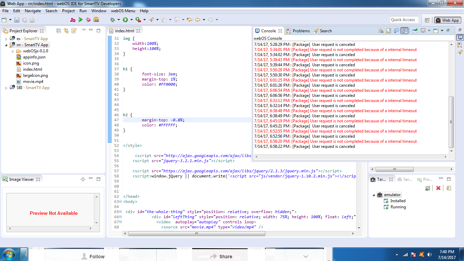
Task: Click the Display Selected Console icon
Action: pos(423,31)
